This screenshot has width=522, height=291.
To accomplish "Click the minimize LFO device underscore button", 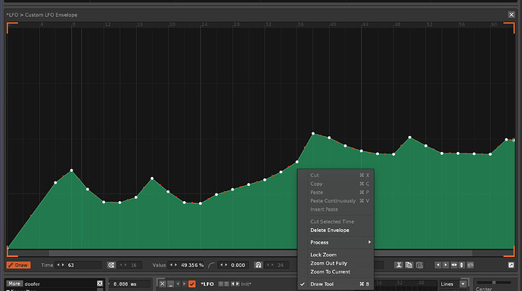I will pos(170,283).
